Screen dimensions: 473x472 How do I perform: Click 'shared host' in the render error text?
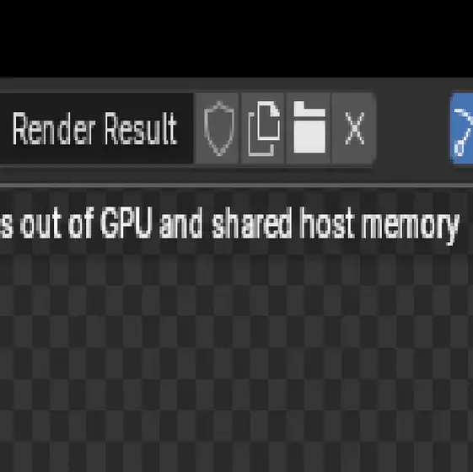pos(282,223)
